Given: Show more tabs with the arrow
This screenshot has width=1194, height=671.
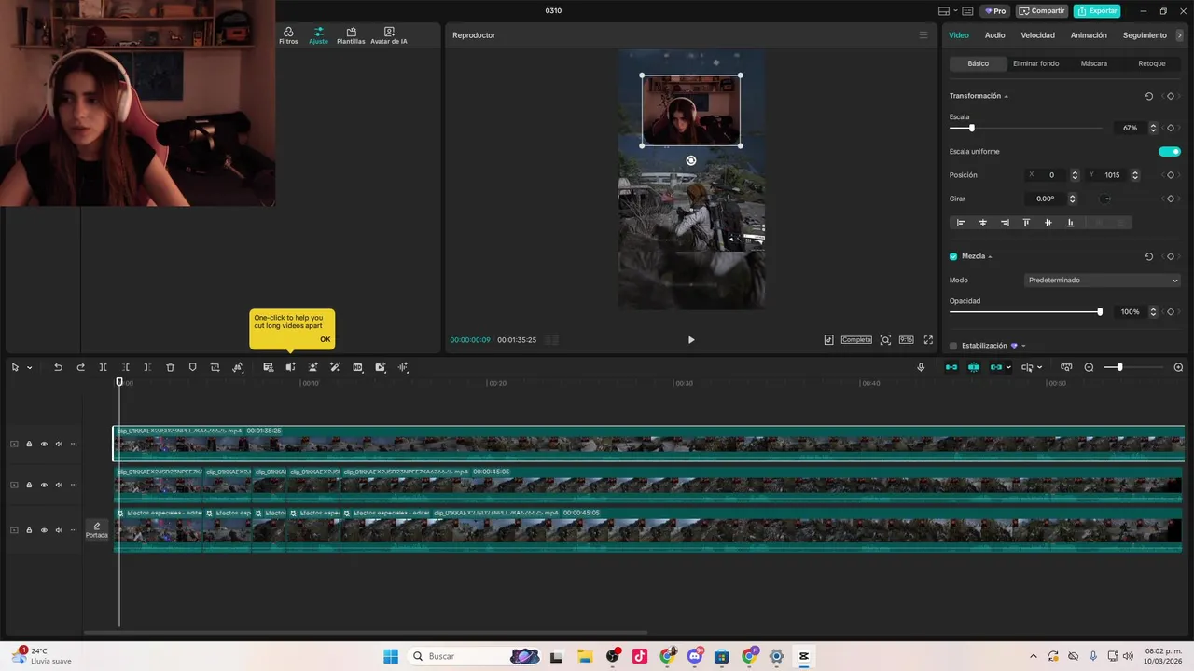Looking at the screenshot, I should click(x=1180, y=35).
